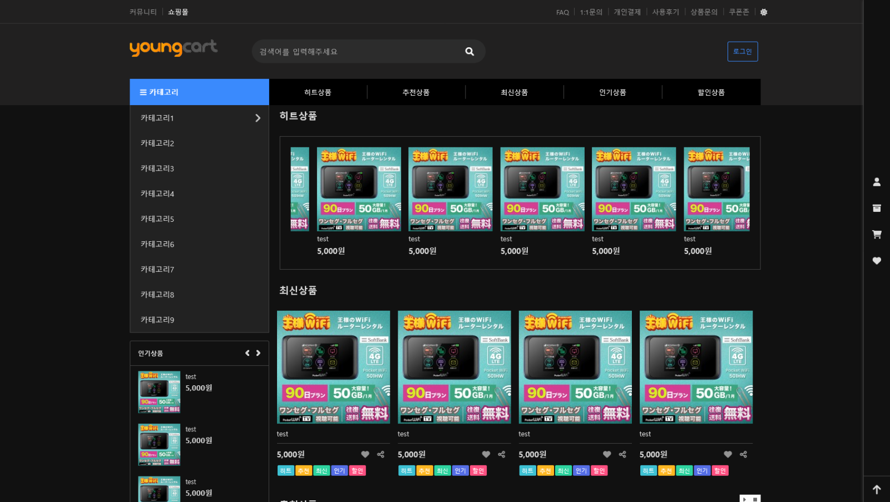890x502 pixels.
Task: Open the shopping cart icon in right sidebar
Action: click(x=877, y=234)
